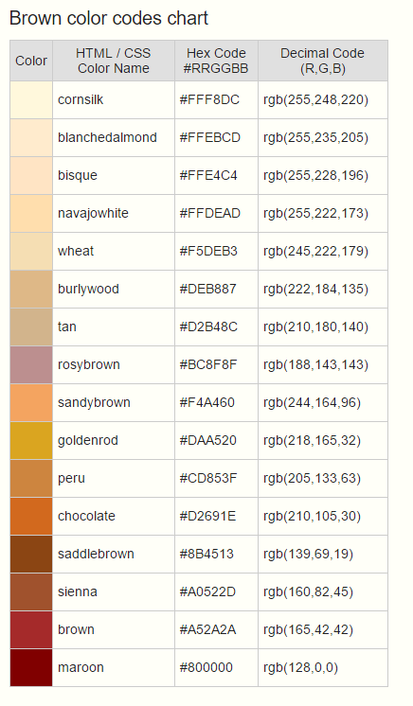The height and width of the screenshot is (706, 413).
Task: Click the Decimal Code column header
Action: (x=322, y=61)
